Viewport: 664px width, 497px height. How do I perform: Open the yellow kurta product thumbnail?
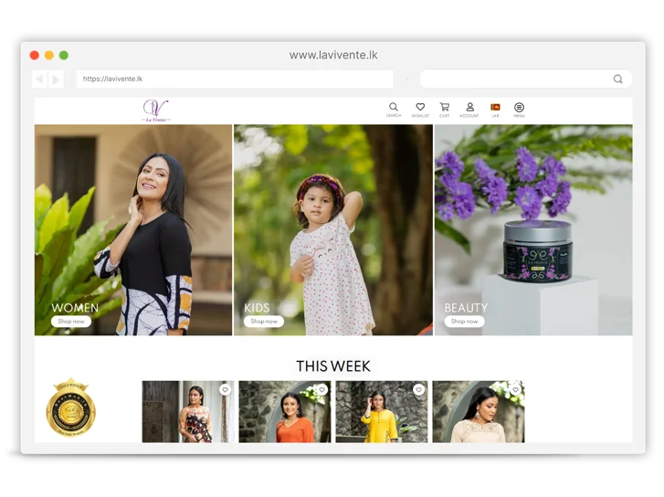coord(382,411)
